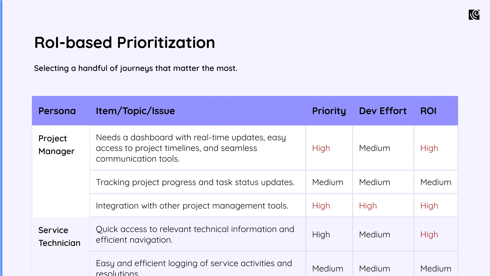Click red High Dev Effort in Integration row
490x276 pixels.
[368, 206]
